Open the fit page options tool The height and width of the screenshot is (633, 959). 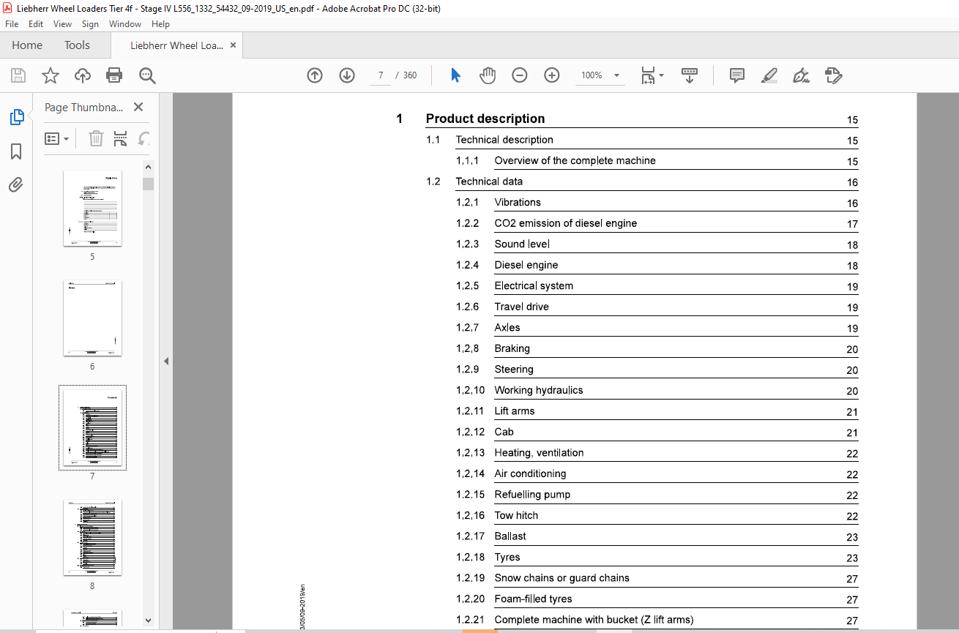(x=652, y=75)
